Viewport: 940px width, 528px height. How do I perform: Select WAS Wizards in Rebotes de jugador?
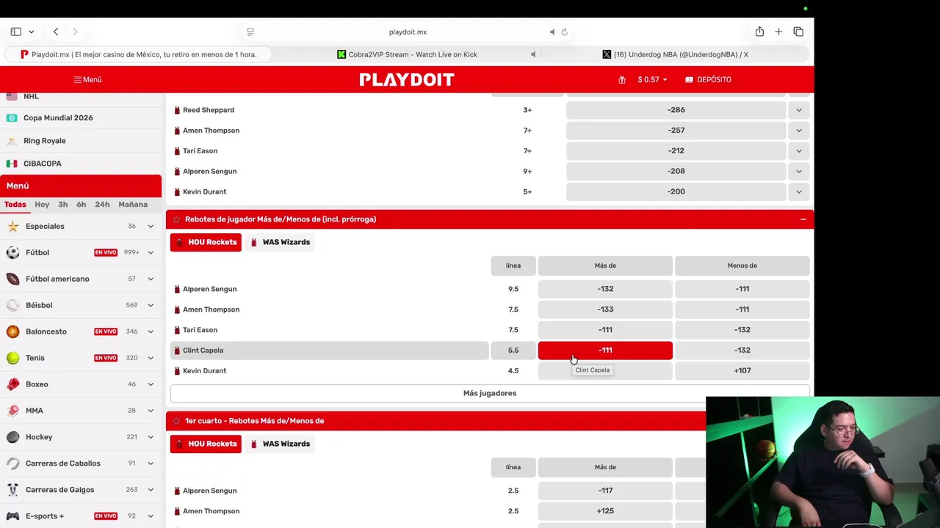tap(280, 242)
